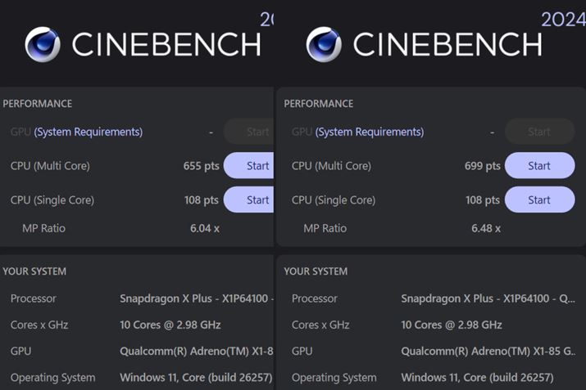Click the 655 pts multi core score
Screen dimensions: 586x390
pos(201,166)
